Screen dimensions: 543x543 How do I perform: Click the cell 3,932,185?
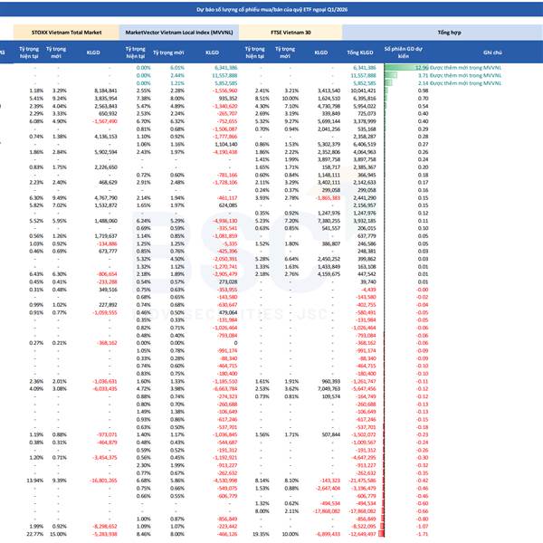[365, 221]
